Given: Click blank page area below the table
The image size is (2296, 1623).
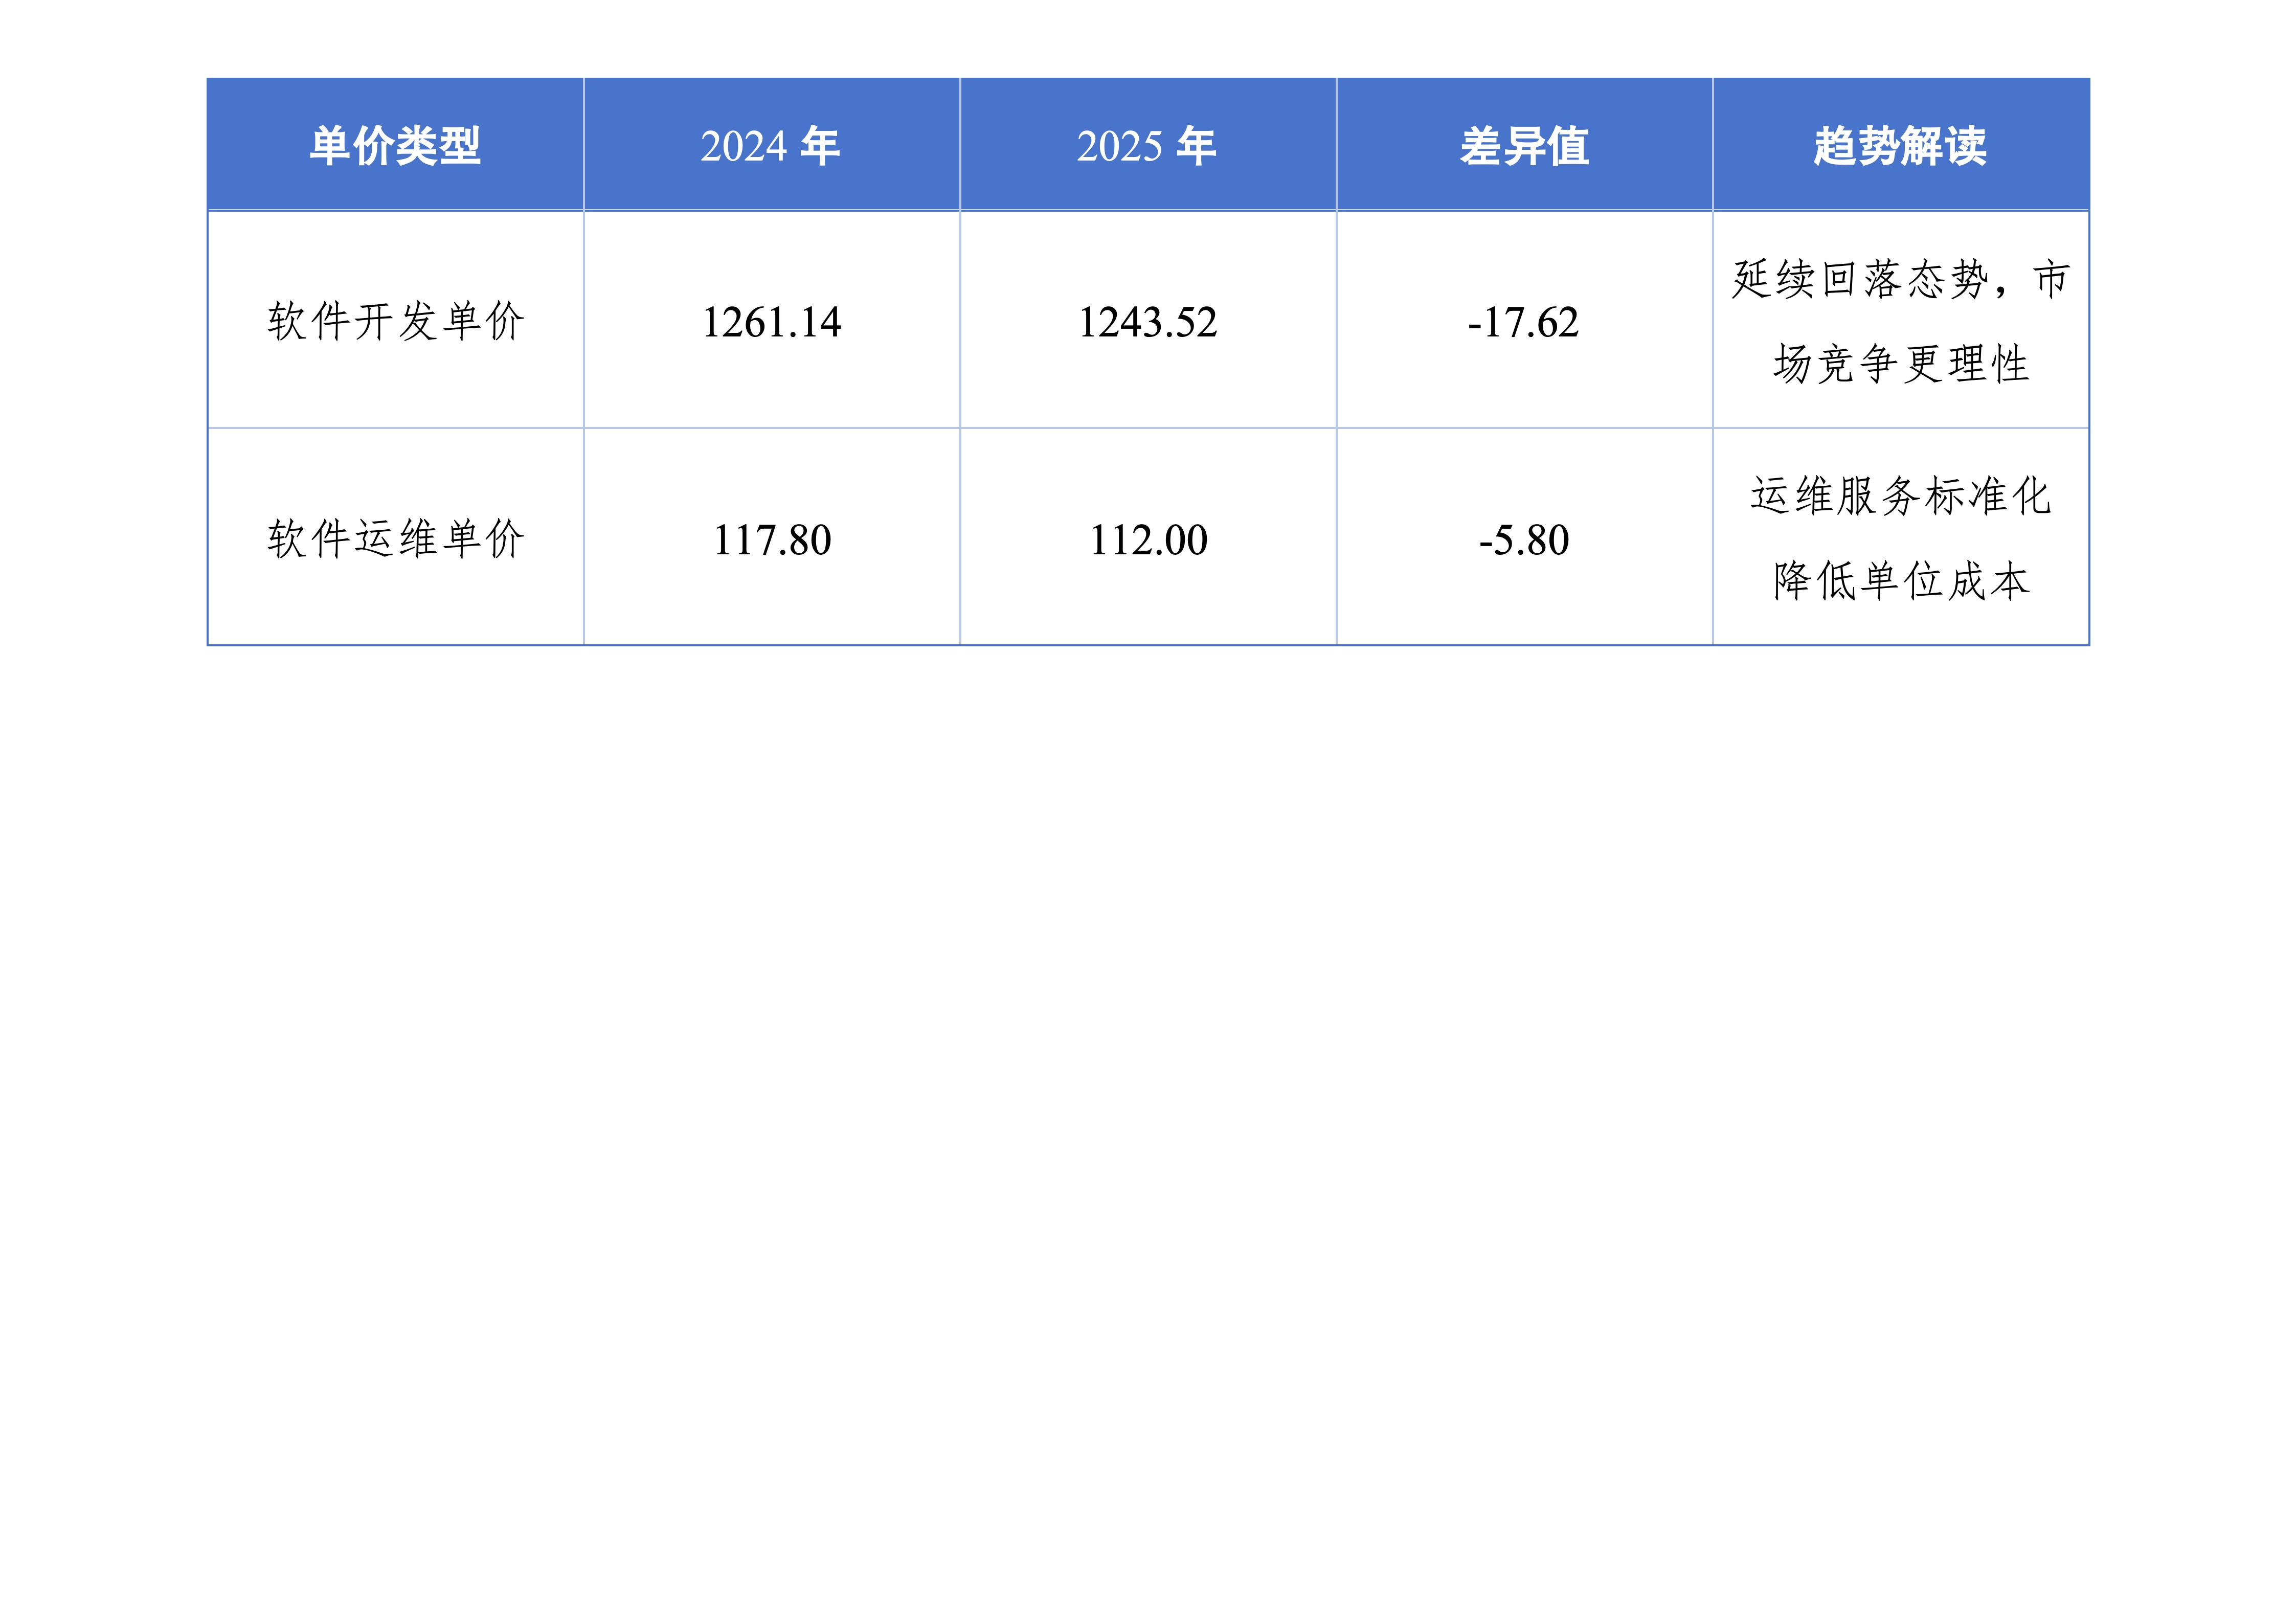Looking at the screenshot, I should click(x=1148, y=1100).
